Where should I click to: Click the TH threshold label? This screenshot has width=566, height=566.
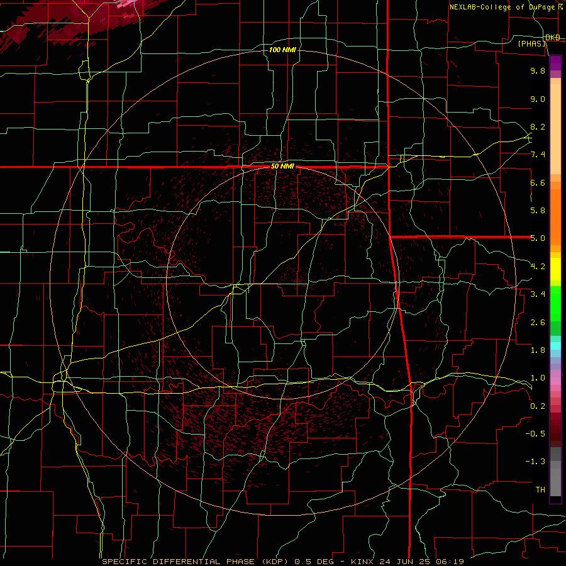(x=540, y=490)
